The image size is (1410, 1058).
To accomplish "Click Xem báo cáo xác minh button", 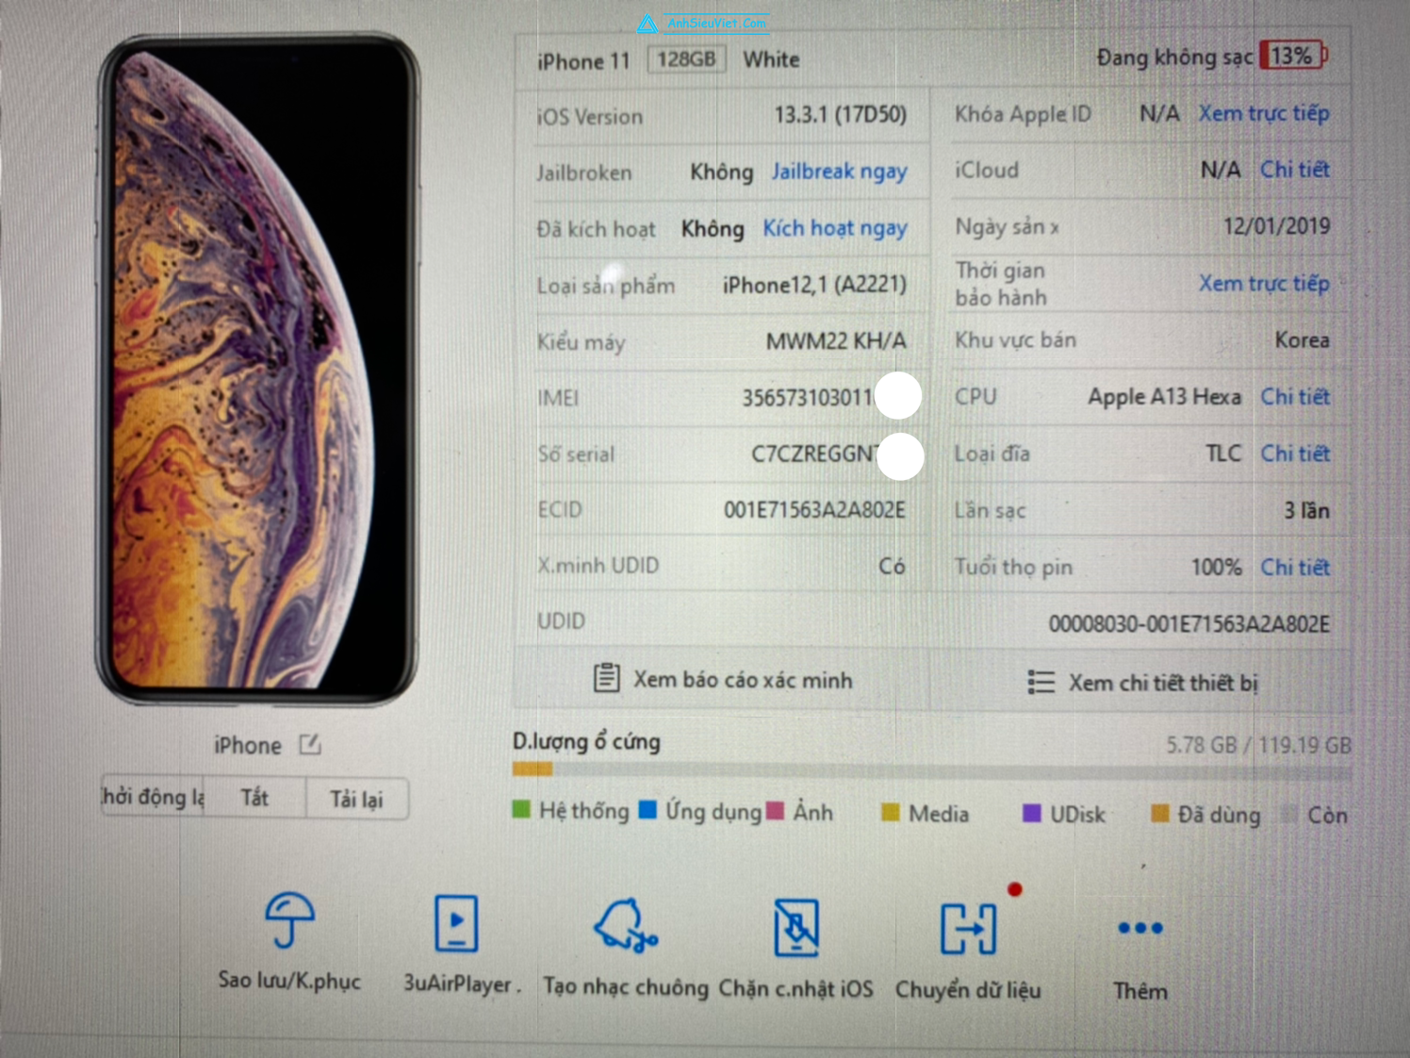I will point(723,680).
